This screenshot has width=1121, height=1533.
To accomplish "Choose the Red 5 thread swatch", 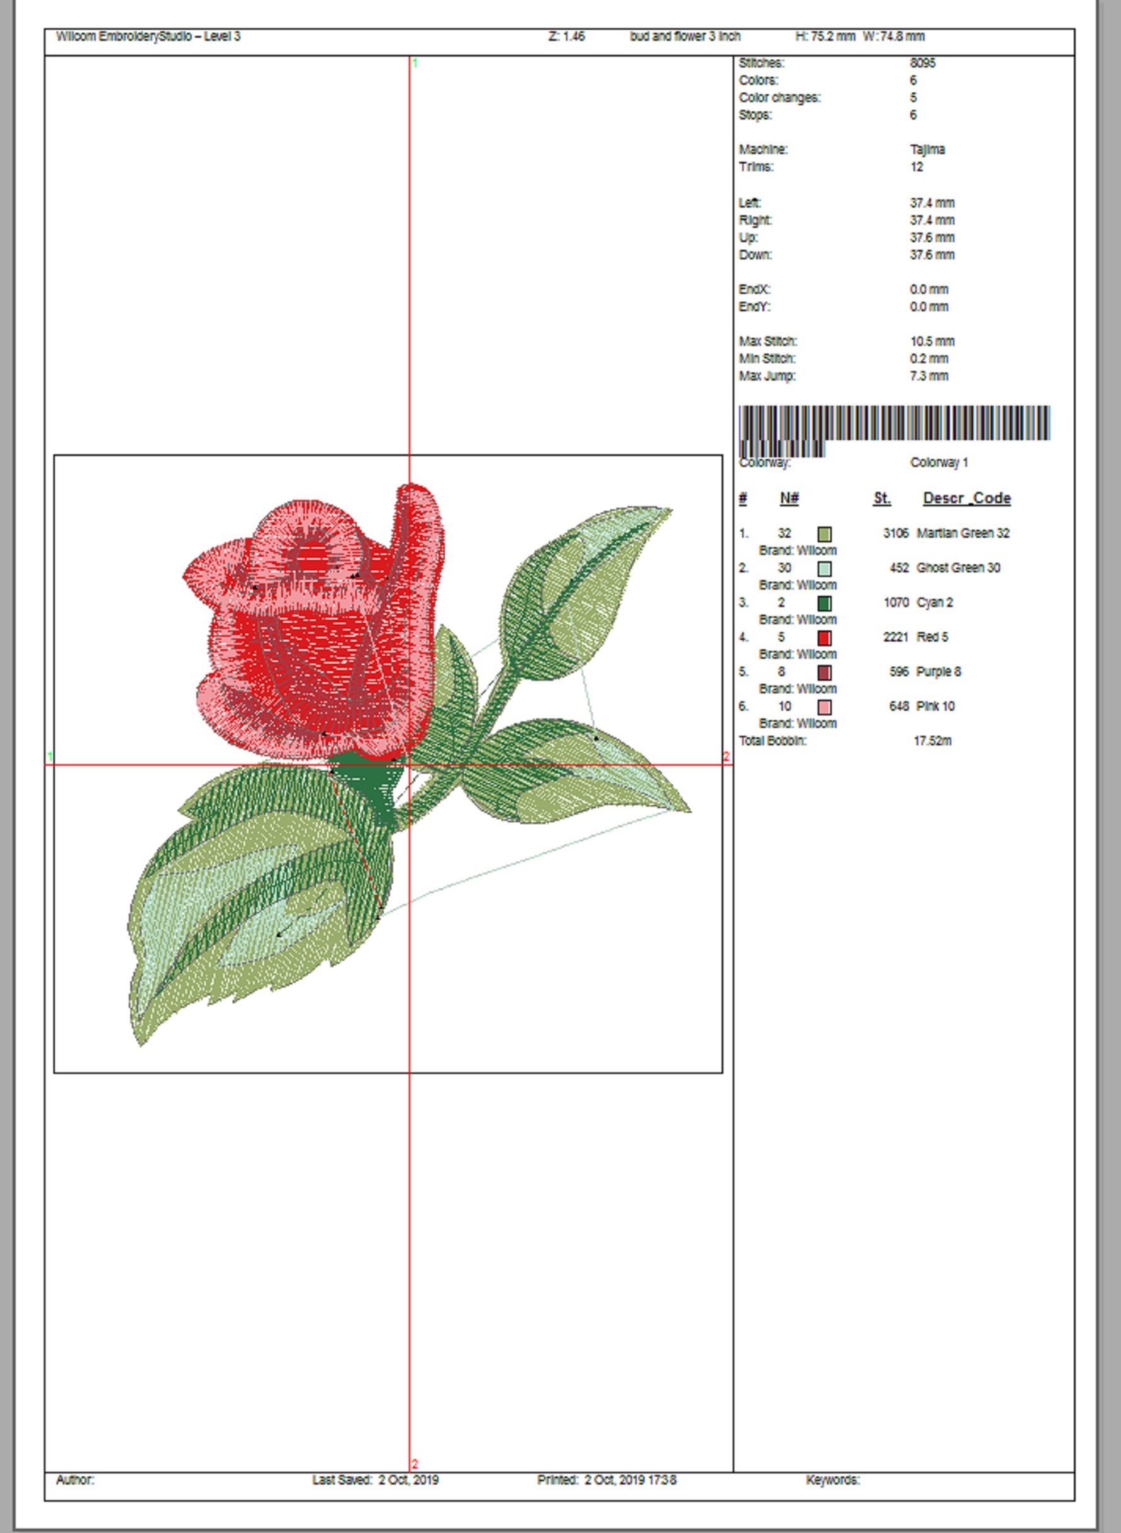I will pyautogui.click(x=824, y=638).
